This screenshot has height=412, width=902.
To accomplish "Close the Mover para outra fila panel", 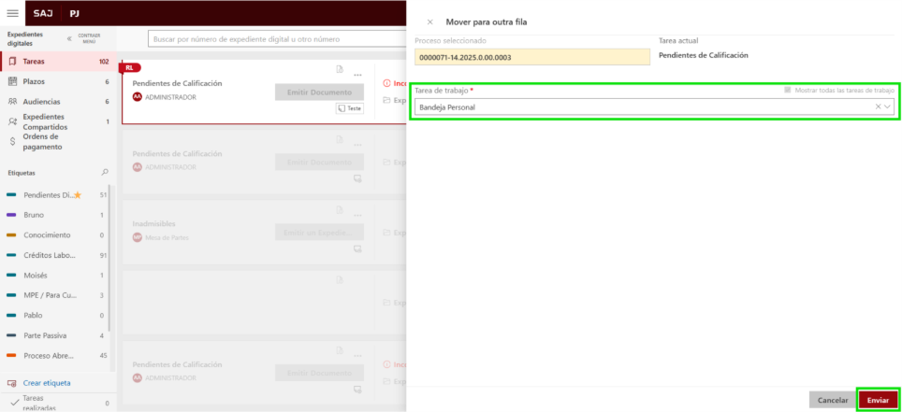I will click(x=429, y=21).
